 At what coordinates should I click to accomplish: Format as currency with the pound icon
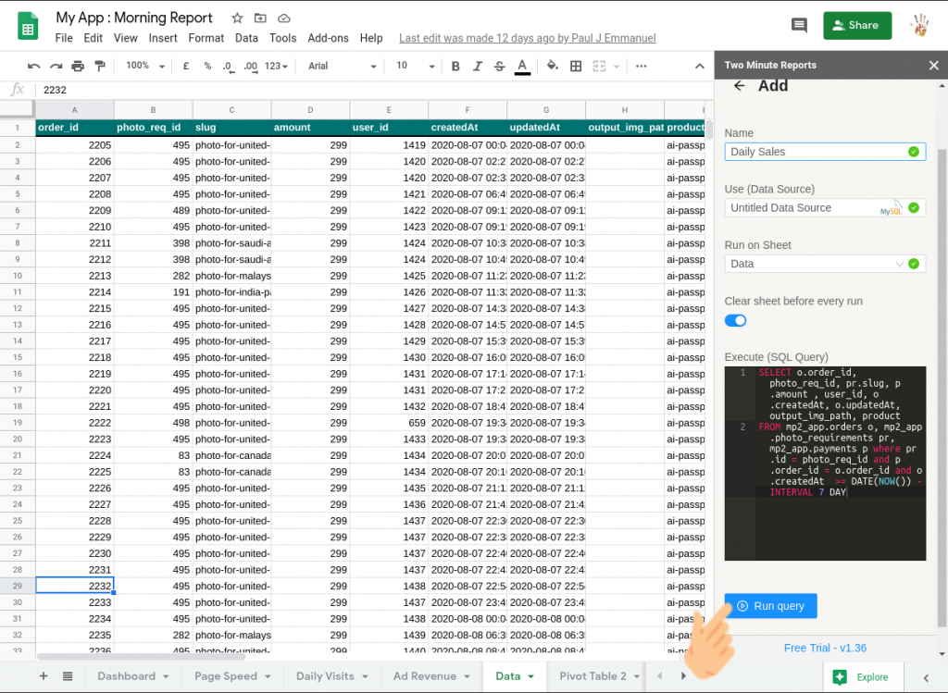(185, 66)
